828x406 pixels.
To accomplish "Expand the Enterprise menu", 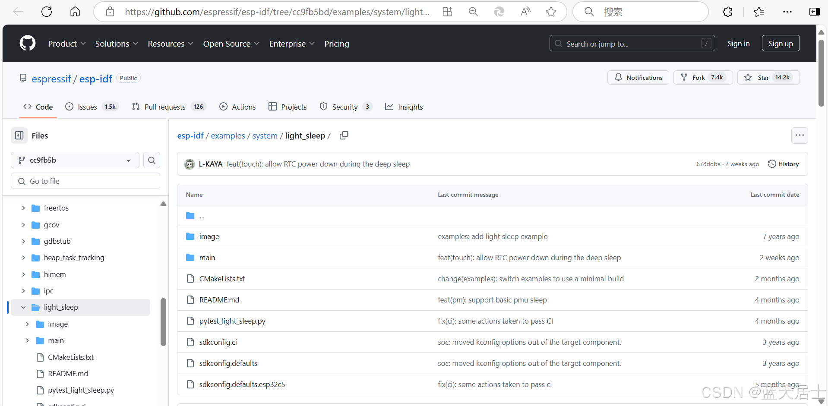I will 292,44.
